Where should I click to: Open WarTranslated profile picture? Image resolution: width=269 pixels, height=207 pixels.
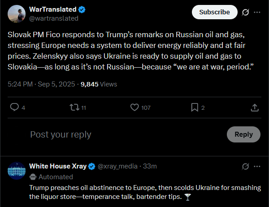[17, 14]
